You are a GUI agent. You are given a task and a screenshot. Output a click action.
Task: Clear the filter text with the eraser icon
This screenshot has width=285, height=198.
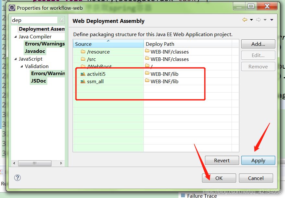[x=61, y=20]
